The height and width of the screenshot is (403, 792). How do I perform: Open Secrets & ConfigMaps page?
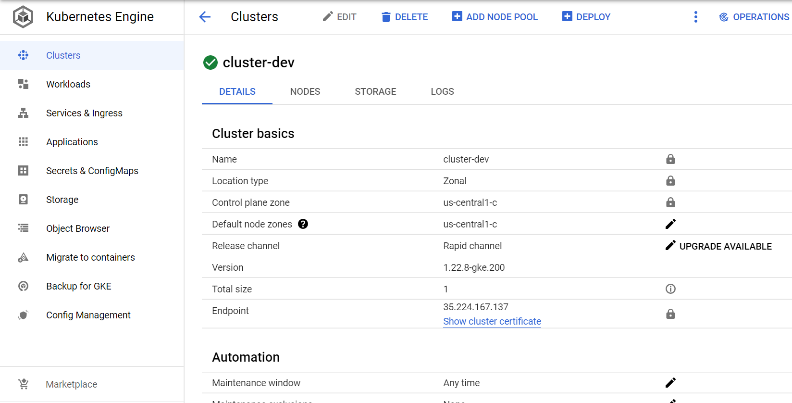click(x=92, y=171)
